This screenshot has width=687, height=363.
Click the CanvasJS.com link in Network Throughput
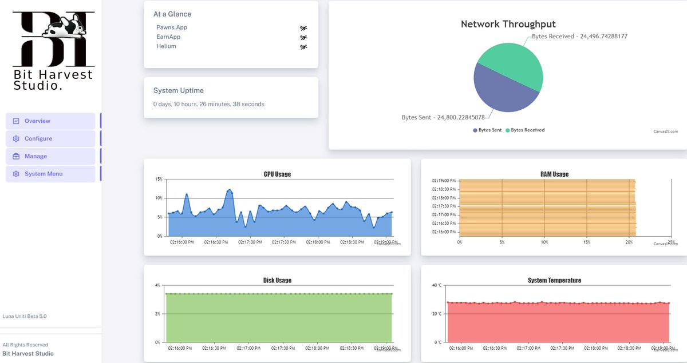666,131
